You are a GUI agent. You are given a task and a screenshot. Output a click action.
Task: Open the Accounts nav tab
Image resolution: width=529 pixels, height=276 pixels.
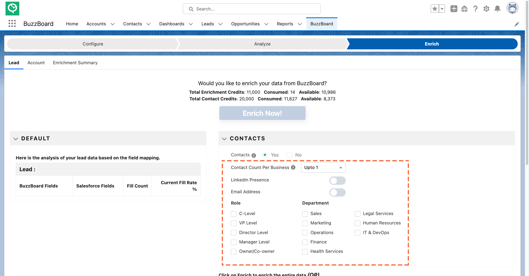point(96,24)
